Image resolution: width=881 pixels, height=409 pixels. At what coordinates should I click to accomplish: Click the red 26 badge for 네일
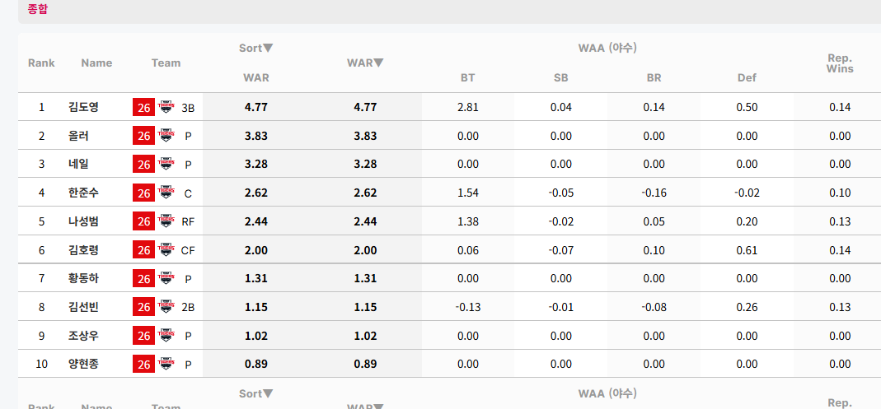(144, 165)
